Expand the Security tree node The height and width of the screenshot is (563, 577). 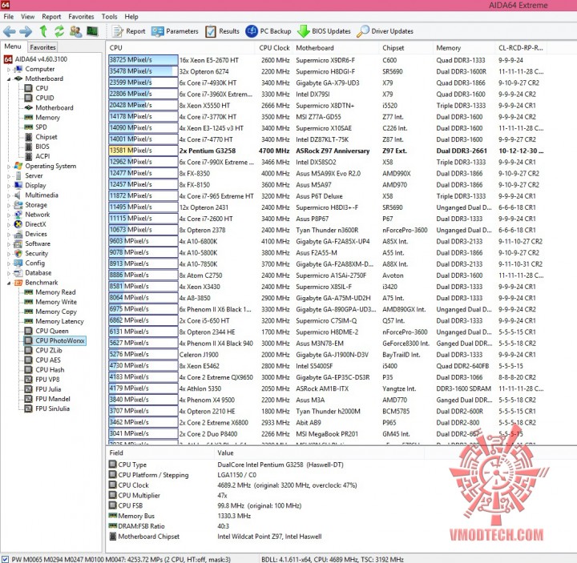pos(9,254)
